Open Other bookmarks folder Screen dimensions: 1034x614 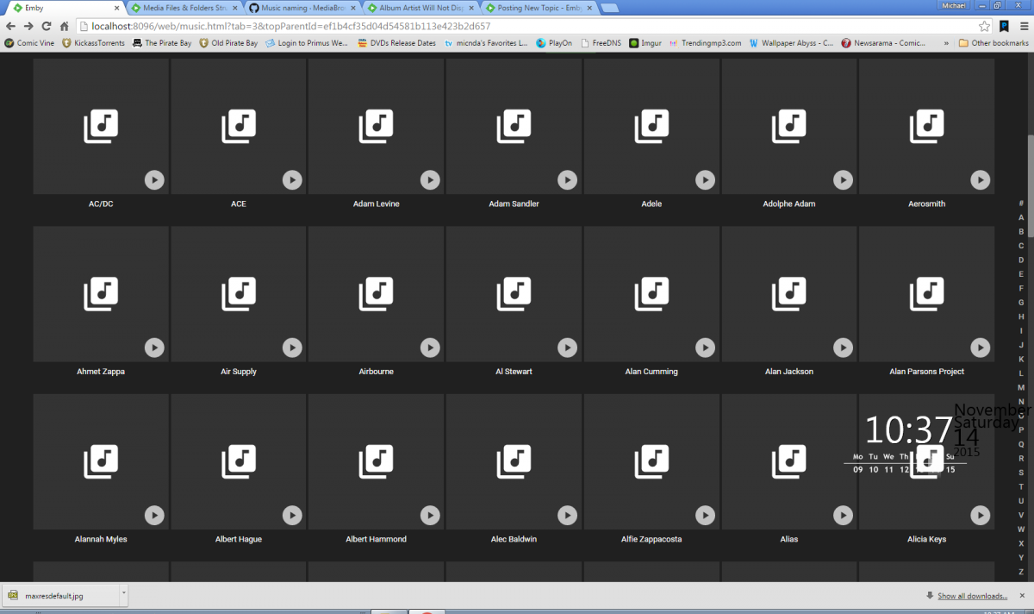tap(994, 42)
